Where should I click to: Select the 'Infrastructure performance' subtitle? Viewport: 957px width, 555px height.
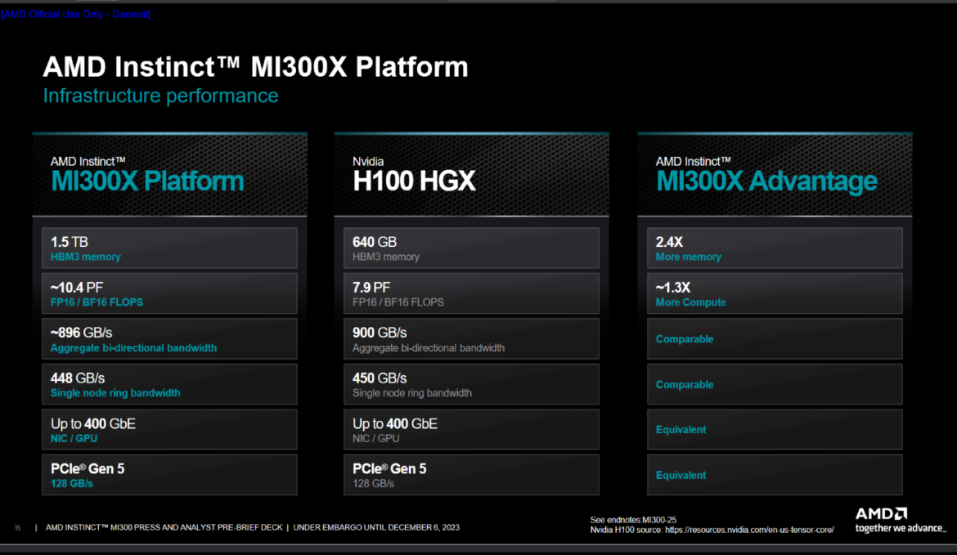click(160, 96)
